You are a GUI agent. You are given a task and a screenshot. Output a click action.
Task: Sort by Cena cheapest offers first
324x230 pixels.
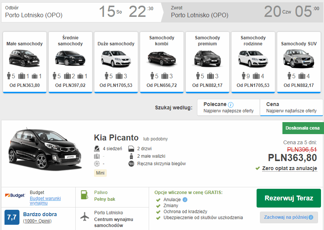pos(291,108)
